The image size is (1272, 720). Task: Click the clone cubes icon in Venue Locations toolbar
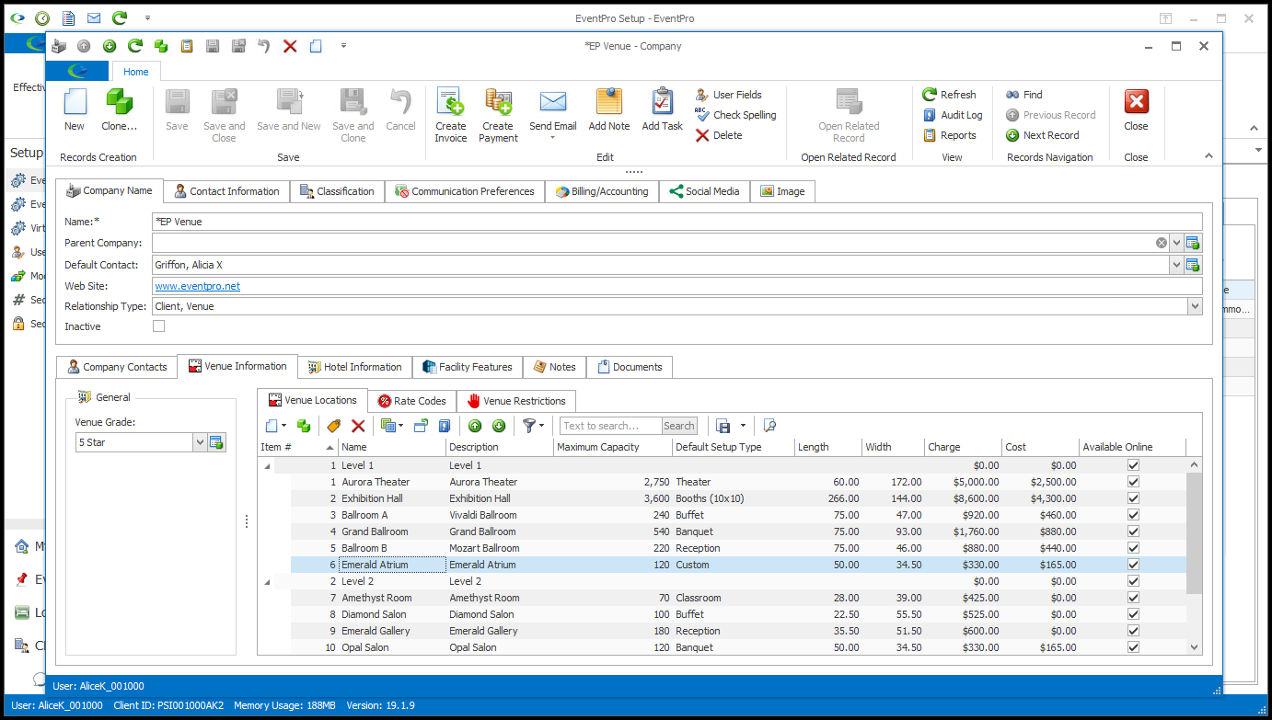coord(303,426)
